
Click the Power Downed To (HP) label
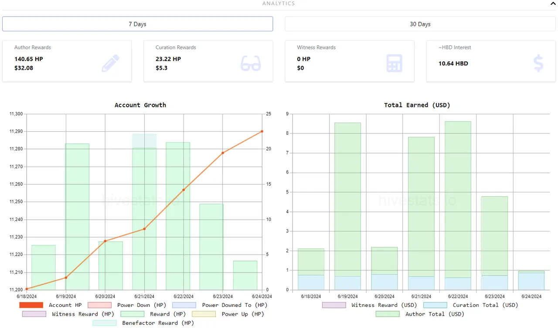click(x=235, y=305)
